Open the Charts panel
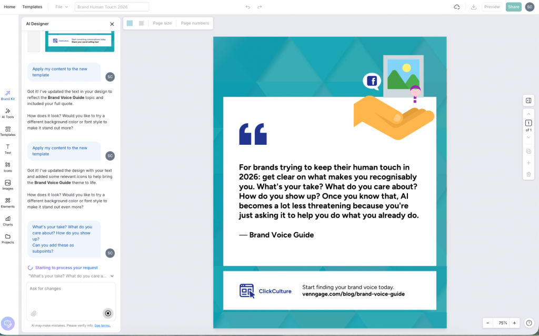Image resolution: width=539 pixels, height=336 pixels. click(x=7, y=221)
